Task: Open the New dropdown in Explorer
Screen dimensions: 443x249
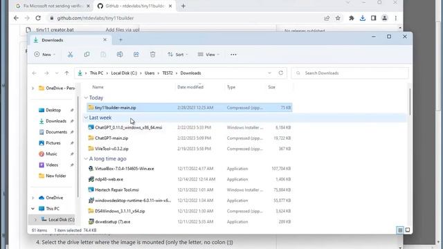Action: (44, 55)
